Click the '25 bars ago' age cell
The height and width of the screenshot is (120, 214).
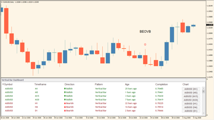131,89
